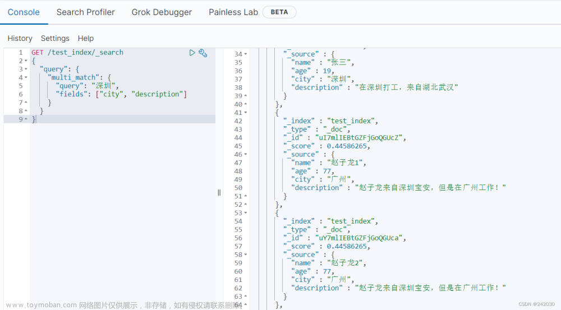
Task: Toggle fold marker at output line 63
Action: [x=246, y=297]
